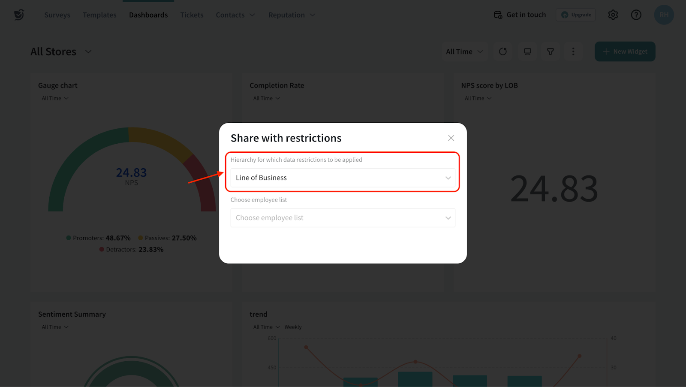The width and height of the screenshot is (686, 387).
Task: Click the refresh dashboard icon
Action: pos(502,51)
